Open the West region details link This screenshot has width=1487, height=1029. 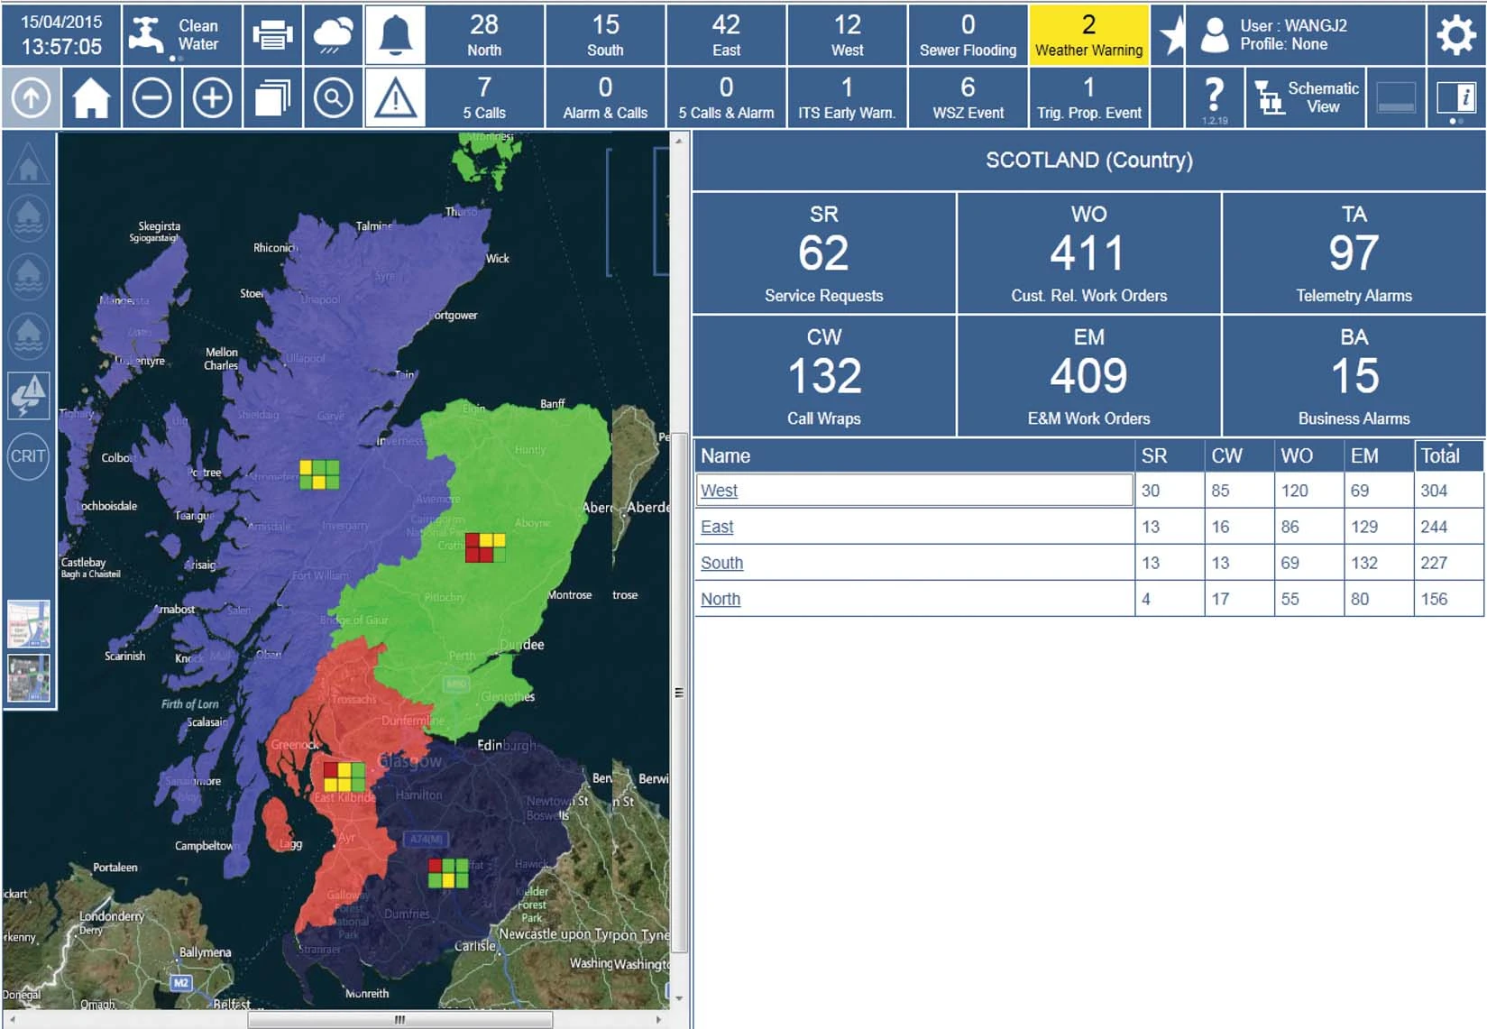719,490
